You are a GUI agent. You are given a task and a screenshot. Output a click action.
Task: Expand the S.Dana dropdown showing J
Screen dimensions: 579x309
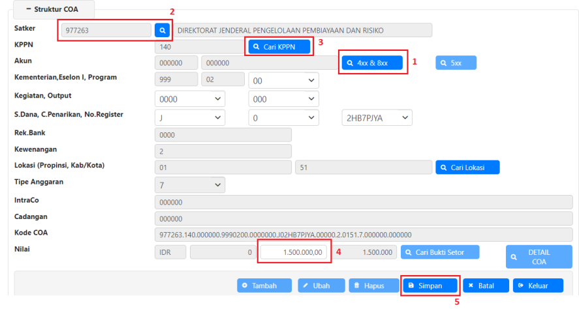point(189,118)
